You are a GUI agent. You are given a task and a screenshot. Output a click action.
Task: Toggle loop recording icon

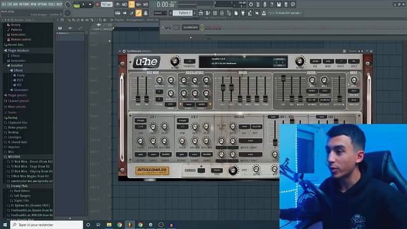click(x=146, y=4)
